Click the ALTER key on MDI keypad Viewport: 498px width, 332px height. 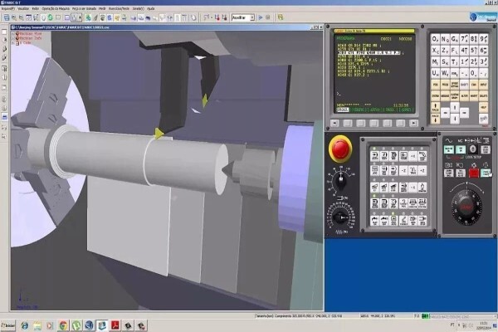[x=464, y=95]
